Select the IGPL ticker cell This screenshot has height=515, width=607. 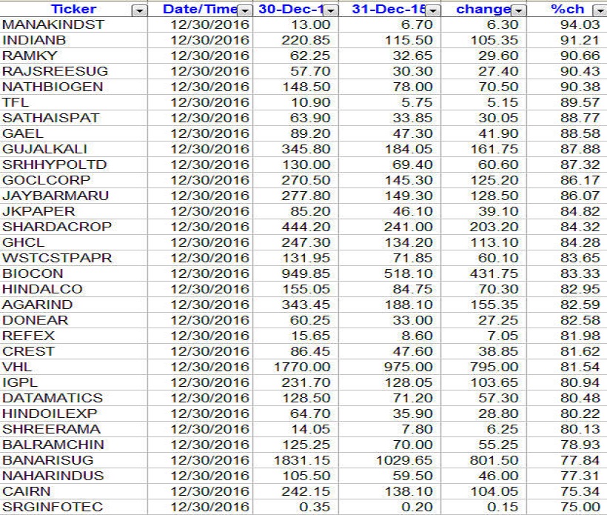click(73, 382)
